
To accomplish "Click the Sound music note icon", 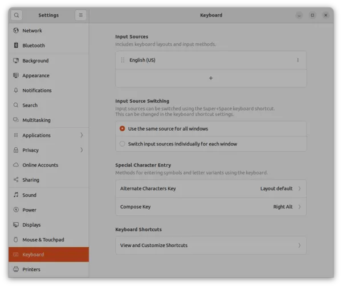I will 16,194.
